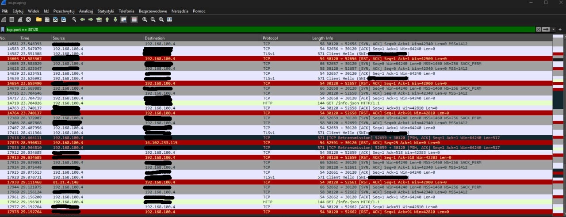Click the stop capture square icon
Screen dimensions: 566x217
click(11, 19)
